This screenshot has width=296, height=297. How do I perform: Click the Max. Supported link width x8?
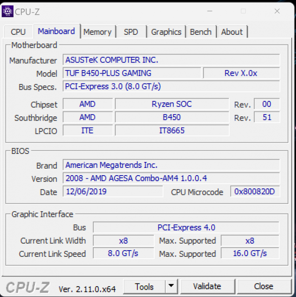250,241
